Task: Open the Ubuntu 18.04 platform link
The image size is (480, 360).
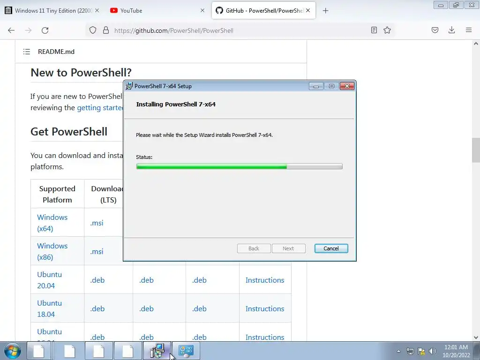Action: point(49,308)
